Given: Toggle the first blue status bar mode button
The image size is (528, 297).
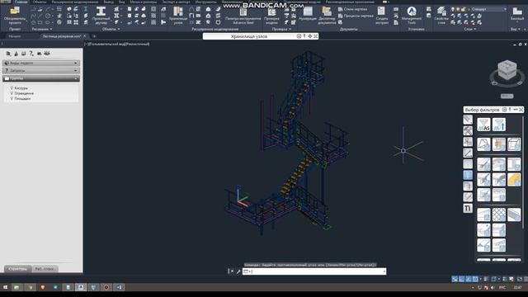Looking at the screenshot, I should (455, 279).
